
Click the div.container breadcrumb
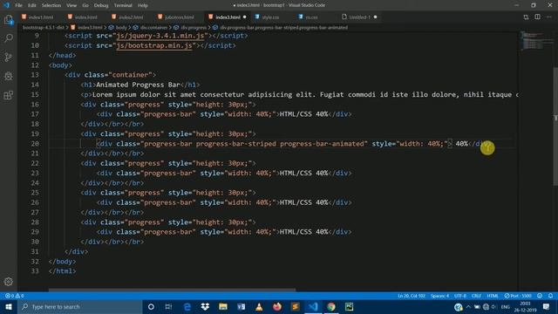tap(153, 27)
